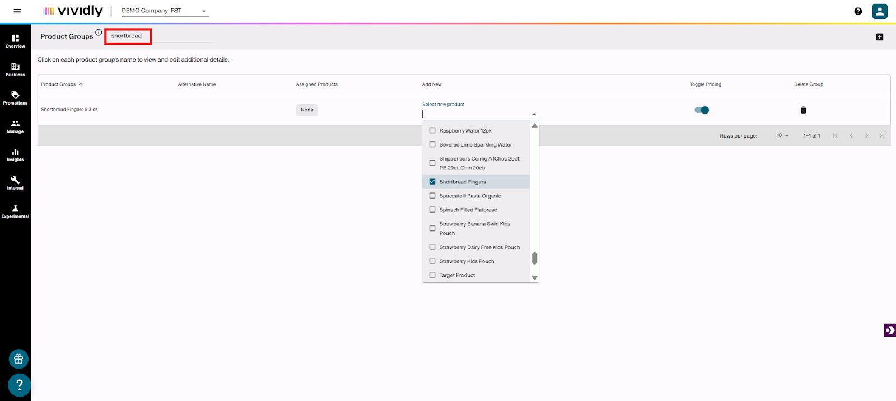This screenshot has height=401, width=896.
Task: Expand the purple side panel arrow
Action: pos(889,331)
